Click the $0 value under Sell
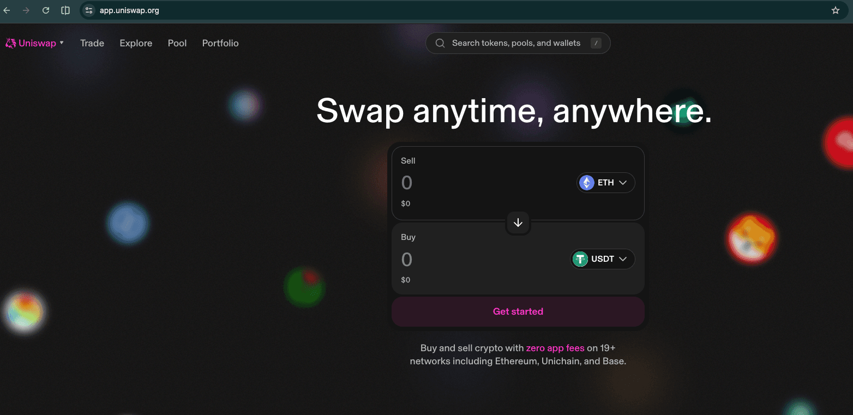Viewport: 853px width, 415px height. 406,203
